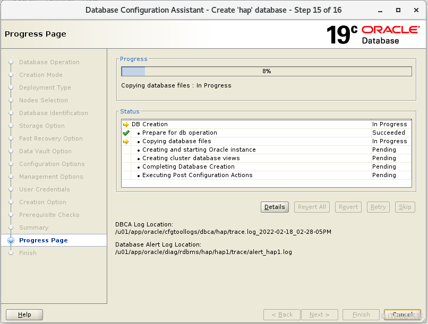Click the Copying database files row
Viewport: 428px width, 324px height.
pyautogui.click(x=267, y=141)
